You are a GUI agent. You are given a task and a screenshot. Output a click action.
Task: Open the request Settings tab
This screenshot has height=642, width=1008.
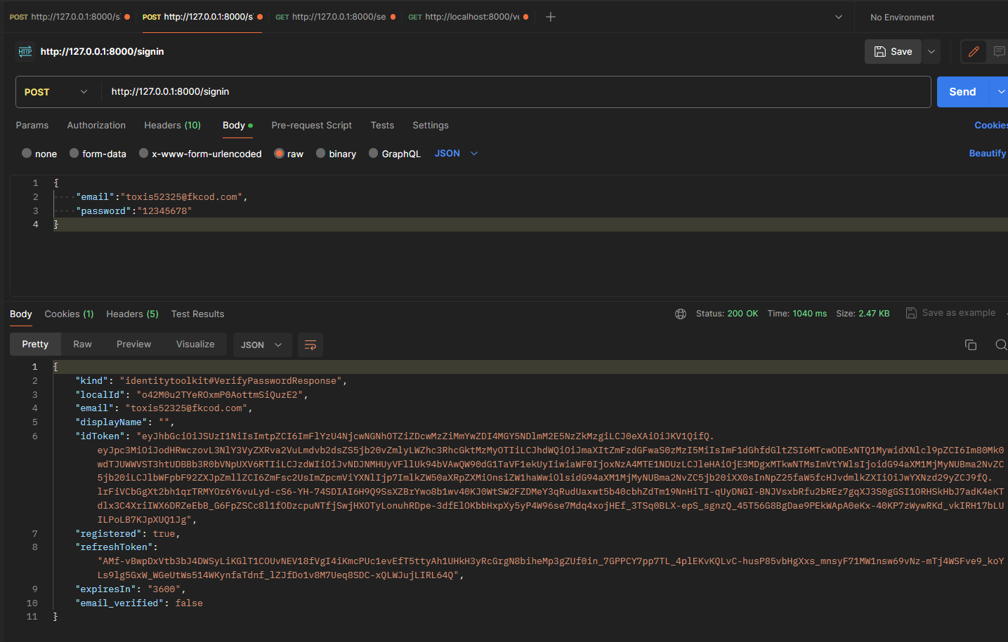[x=431, y=126]
